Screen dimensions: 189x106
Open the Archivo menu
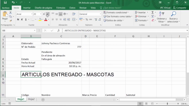6,8
